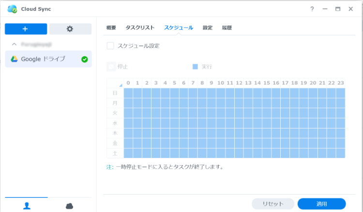This screenshot has width=363, height=212.
Task: Choose the 停止 mode swatch
Action: 111,67
